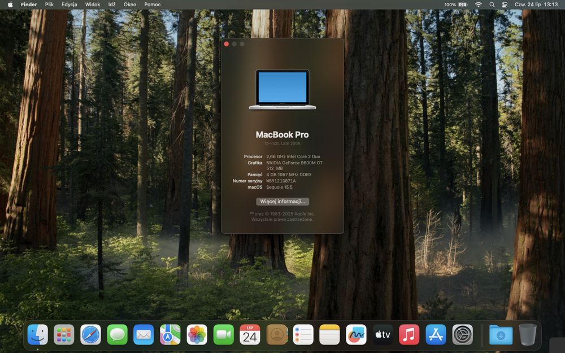Open the Apple menu
This screenshot has height=353, width=565.
point(10,5)
